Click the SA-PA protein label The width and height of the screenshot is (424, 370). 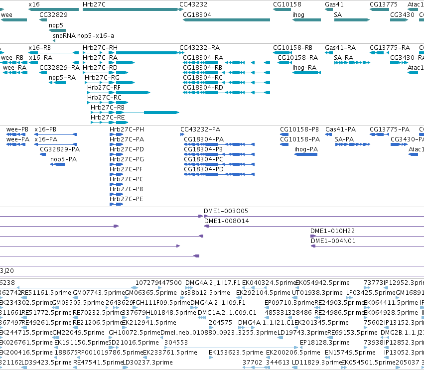click(x=344, y=139)
